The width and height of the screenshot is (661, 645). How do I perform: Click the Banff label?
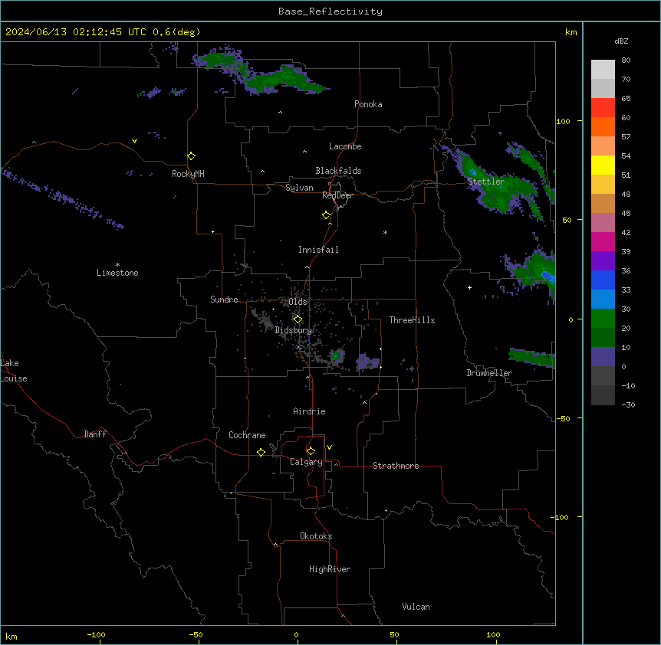coord(95,434)
